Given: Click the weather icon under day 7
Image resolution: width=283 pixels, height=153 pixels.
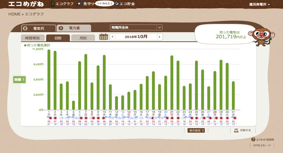Looking at the screenshot, I should point(86,118).
